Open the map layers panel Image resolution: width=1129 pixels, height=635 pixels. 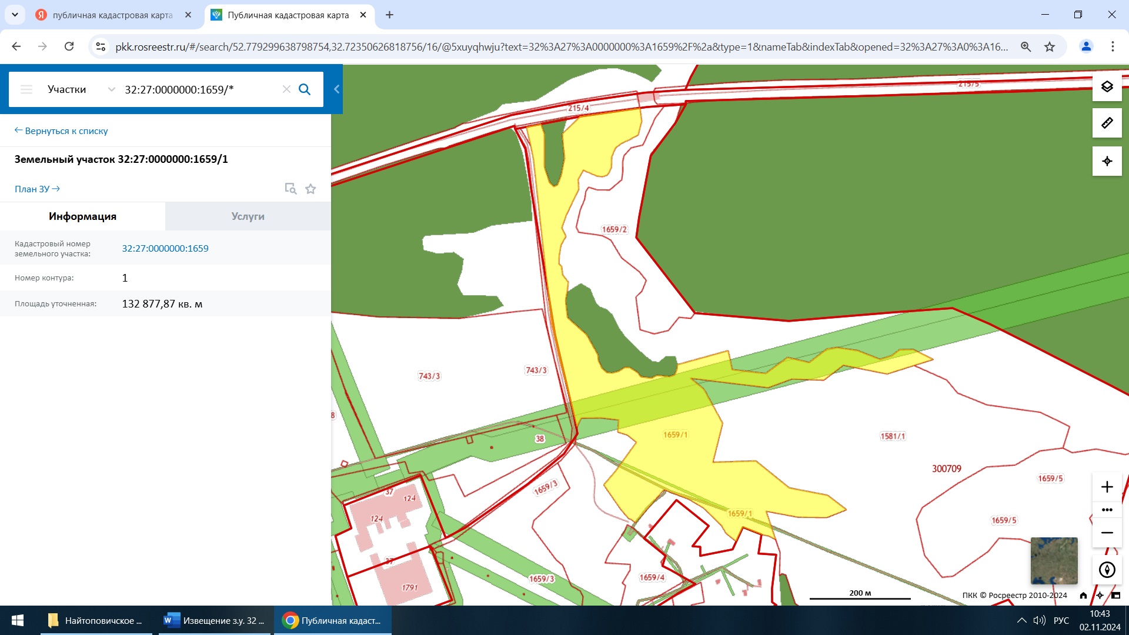pyautogui.click(x=1107, y=86)
